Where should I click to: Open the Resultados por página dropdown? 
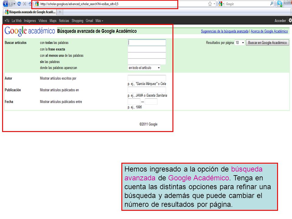[239, 43]
